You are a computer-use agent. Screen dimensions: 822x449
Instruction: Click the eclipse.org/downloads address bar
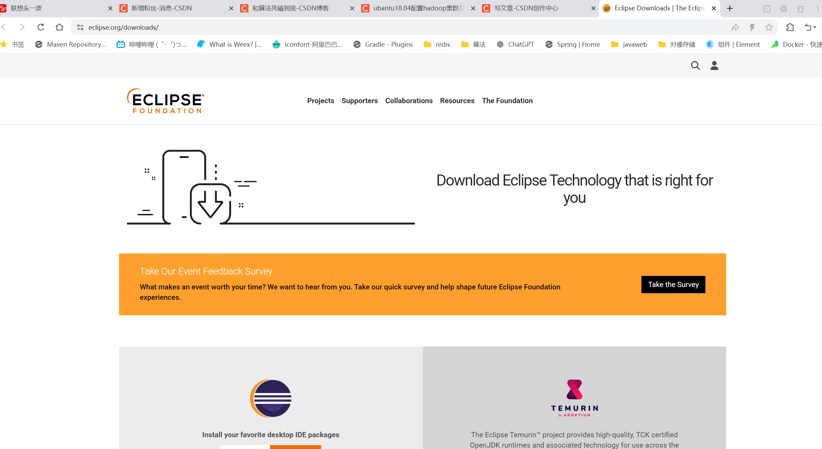pyautogui.click(x=124, y=27)
